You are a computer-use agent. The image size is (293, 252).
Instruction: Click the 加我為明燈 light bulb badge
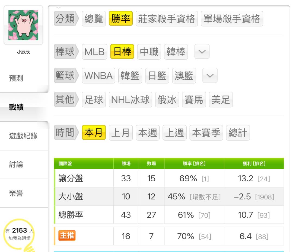click(19, 235)
